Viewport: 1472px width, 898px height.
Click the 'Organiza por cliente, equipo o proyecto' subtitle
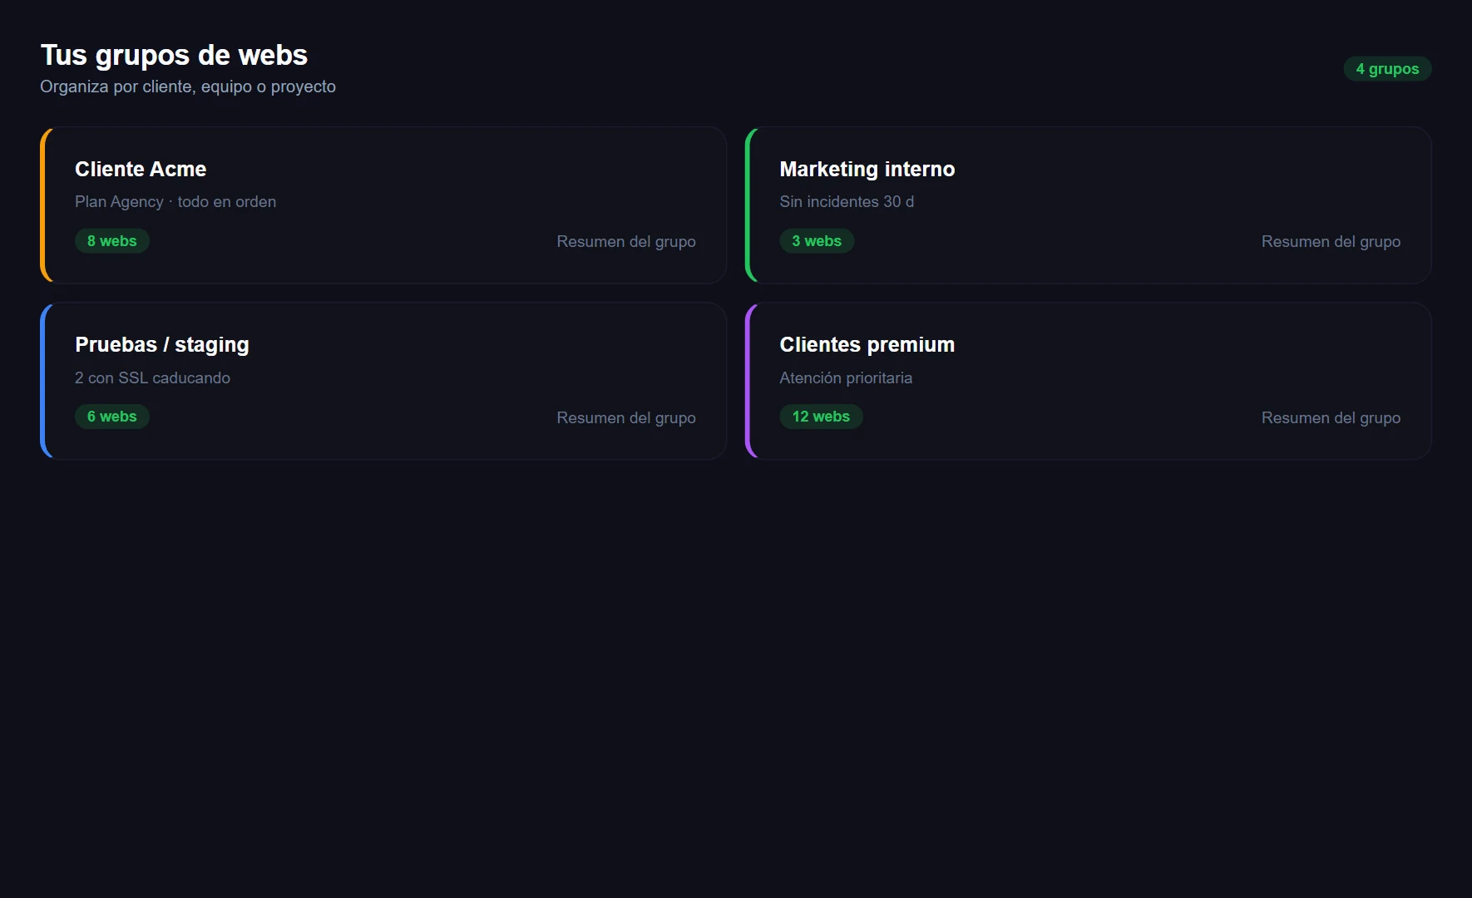188,86
